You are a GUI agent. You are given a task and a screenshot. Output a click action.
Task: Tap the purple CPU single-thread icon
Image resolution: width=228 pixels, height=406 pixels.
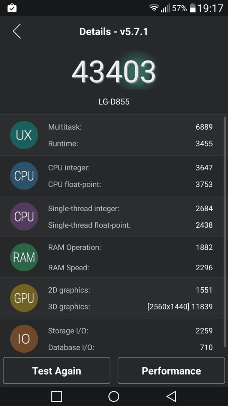point(24,217)
